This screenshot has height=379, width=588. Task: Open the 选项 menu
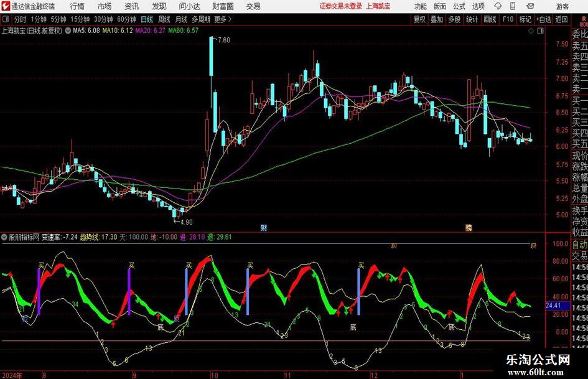pyautogui.click(x=478, y=6)
